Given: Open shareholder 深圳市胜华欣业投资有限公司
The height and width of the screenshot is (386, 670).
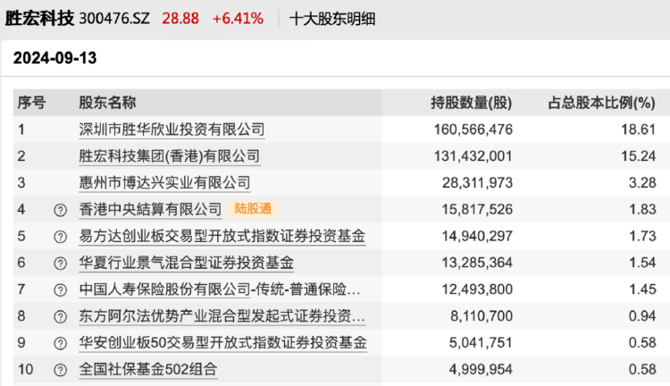Looking at the screenshot, I should click(x=172, y=130).
